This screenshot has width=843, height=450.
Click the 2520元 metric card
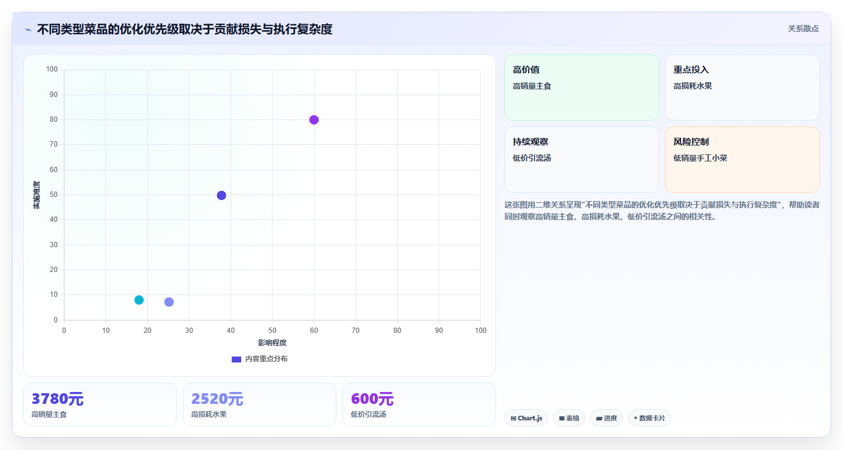point(260,404)
